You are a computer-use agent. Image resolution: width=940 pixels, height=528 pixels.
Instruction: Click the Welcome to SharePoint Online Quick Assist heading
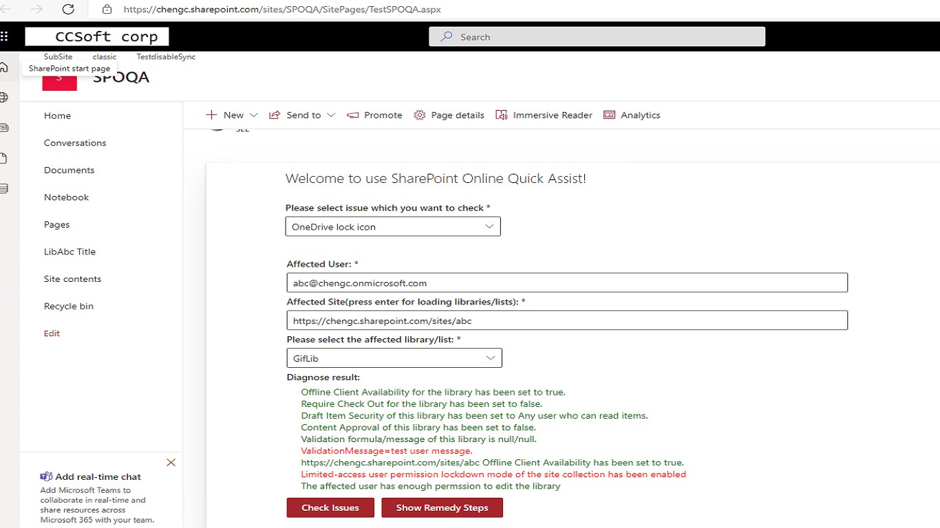click(436, 179)
